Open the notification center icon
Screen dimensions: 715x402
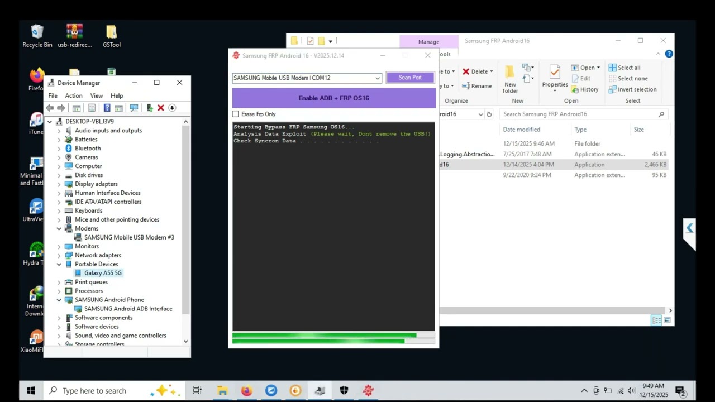click(680, 391)
